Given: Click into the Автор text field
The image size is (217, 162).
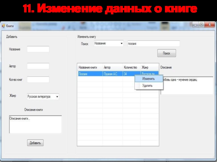Looking at the screenshot, I should [38, 66].
